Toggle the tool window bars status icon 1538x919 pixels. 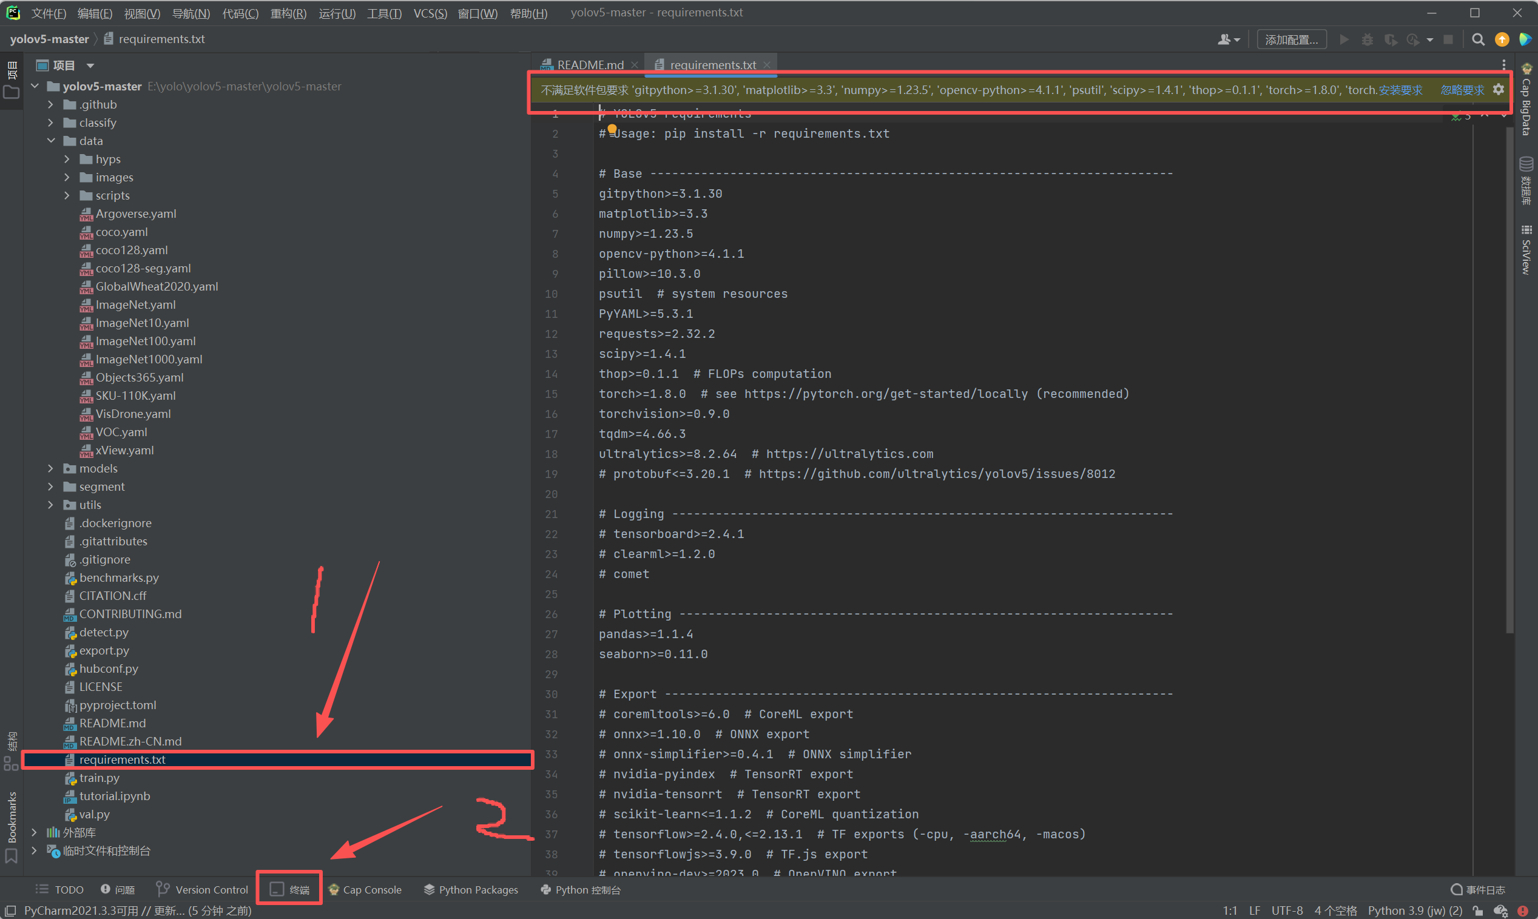(x=10, y=911)
